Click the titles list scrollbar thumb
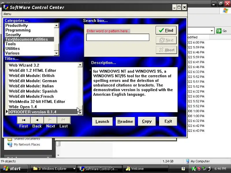Image resolution: width=231 pixels, height=173 pixels. [x=80, y=108]
